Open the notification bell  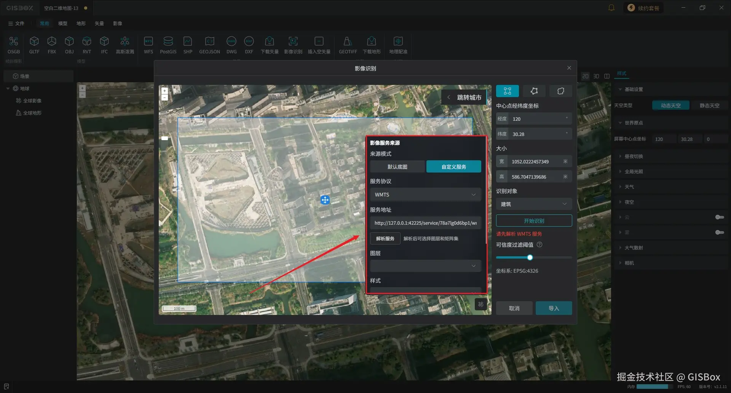click(611, 8)
